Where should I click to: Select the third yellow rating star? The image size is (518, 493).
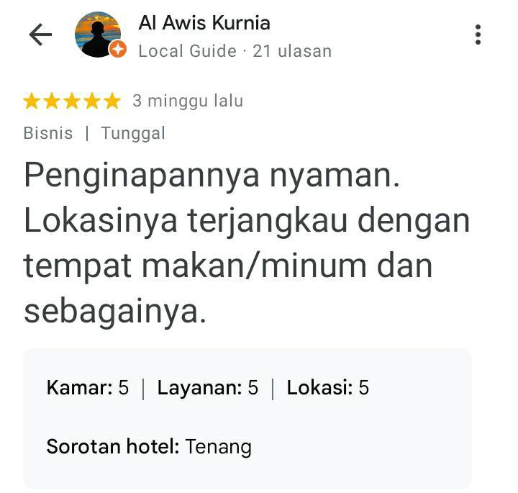73,101
